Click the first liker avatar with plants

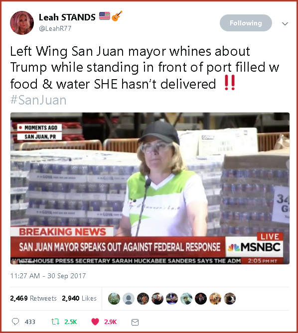pos(114,299)
